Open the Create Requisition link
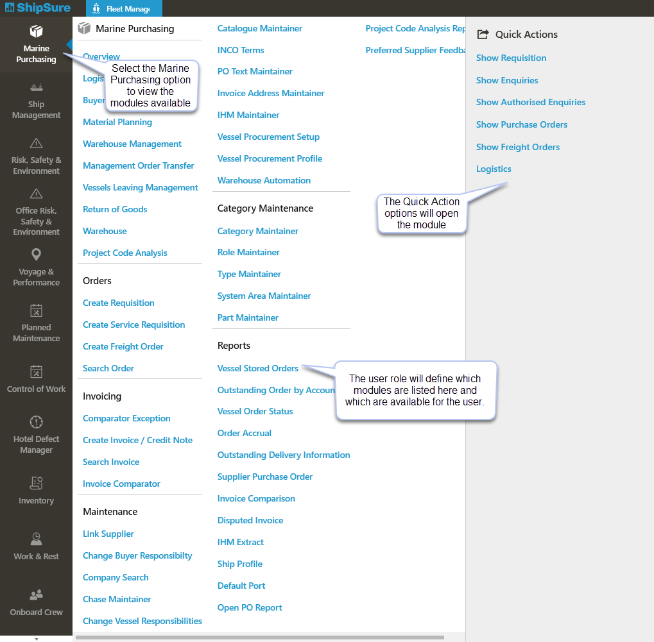654x642 pixels. pyautogui.click(x=118, y=303)
